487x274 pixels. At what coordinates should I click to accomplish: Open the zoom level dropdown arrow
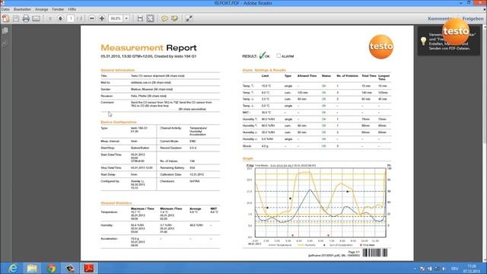(126, 18)
